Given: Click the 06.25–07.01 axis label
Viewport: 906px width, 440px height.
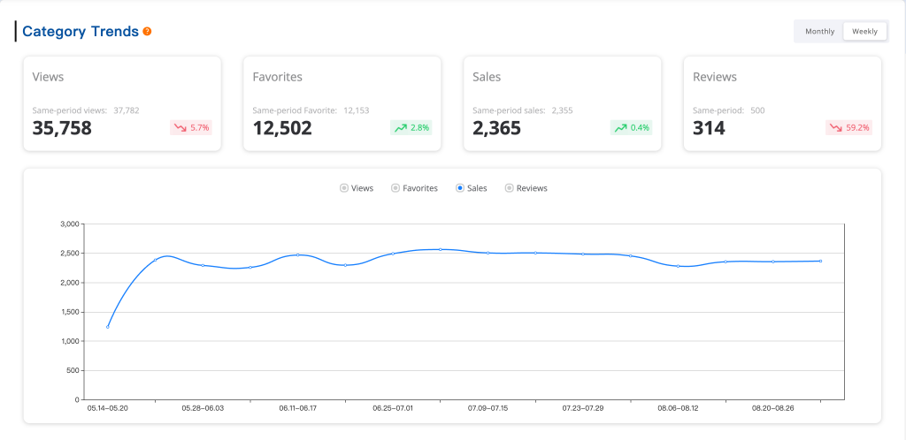Looking at the screenshot, I should [x=393, y=407].
